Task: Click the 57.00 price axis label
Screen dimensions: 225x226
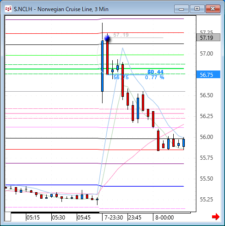Action: point(207,54)
